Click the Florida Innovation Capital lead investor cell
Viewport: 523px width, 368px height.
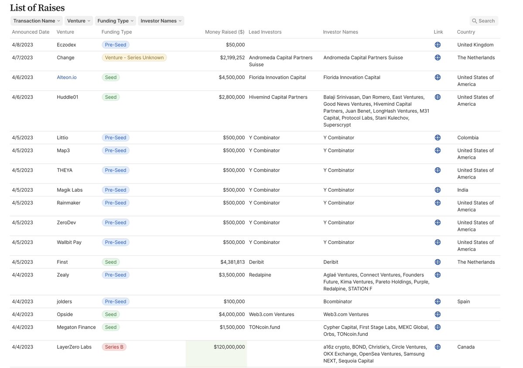point(277,77)
